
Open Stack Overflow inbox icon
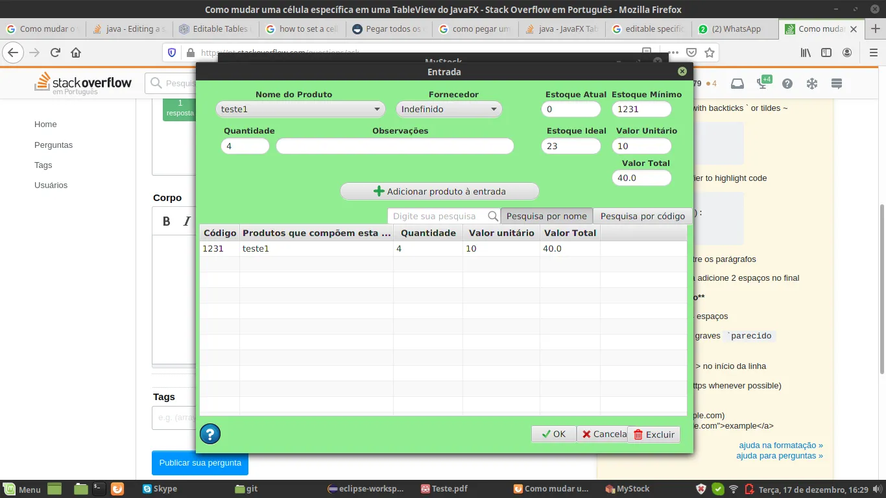click(737, 84)
